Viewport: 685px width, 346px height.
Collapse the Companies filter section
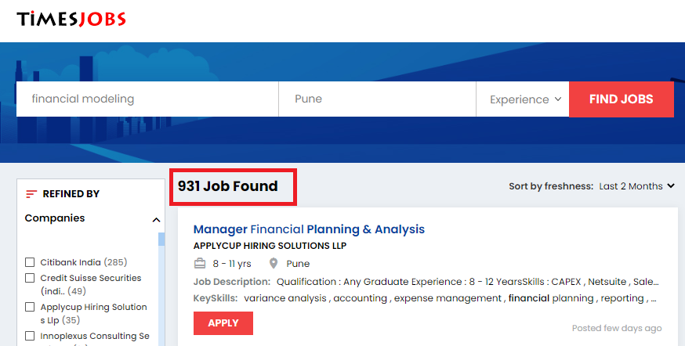pyautogui.click(x=156, y=220)
